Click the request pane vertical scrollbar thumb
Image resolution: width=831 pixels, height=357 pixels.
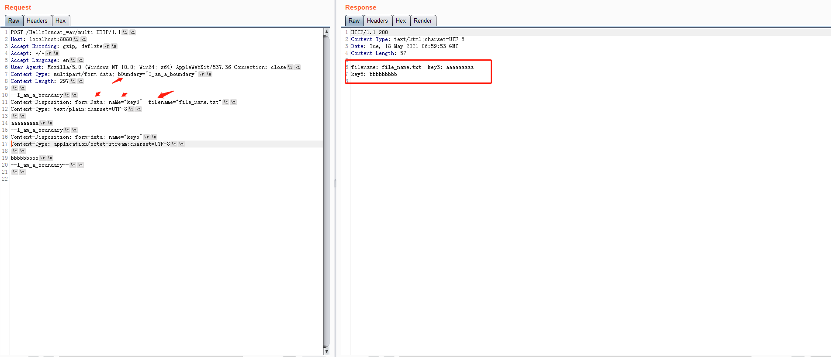click(326, 191)
